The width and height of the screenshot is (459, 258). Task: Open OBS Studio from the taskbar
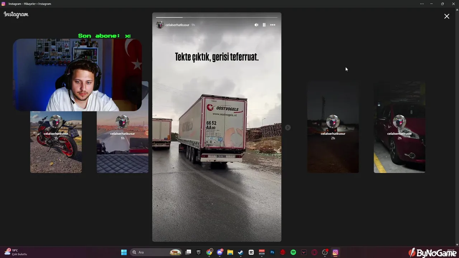pyautogui.click(x=325, y=252)
